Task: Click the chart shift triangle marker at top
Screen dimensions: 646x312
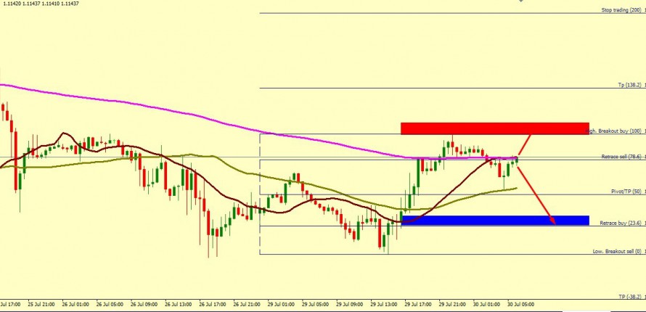Action: tap(520, 1)
